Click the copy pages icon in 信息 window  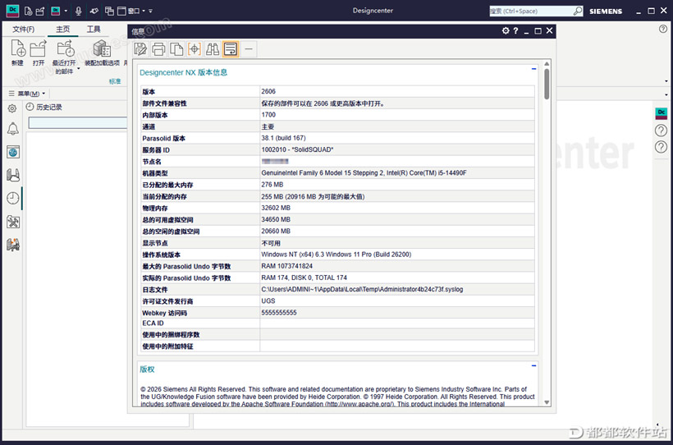point(176,49)
